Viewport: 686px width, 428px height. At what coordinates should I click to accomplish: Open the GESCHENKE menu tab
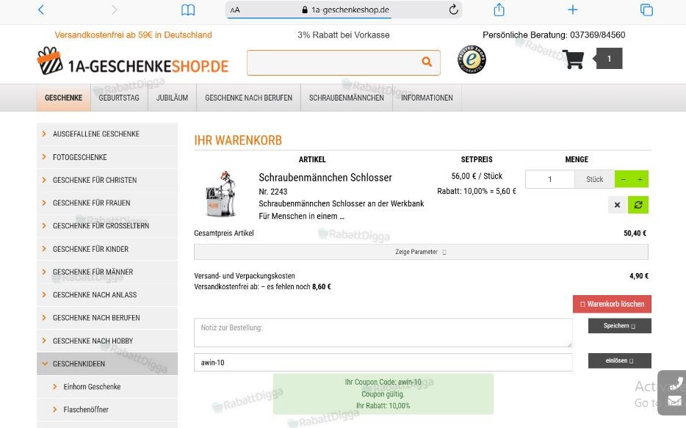[x=63, y=98]
